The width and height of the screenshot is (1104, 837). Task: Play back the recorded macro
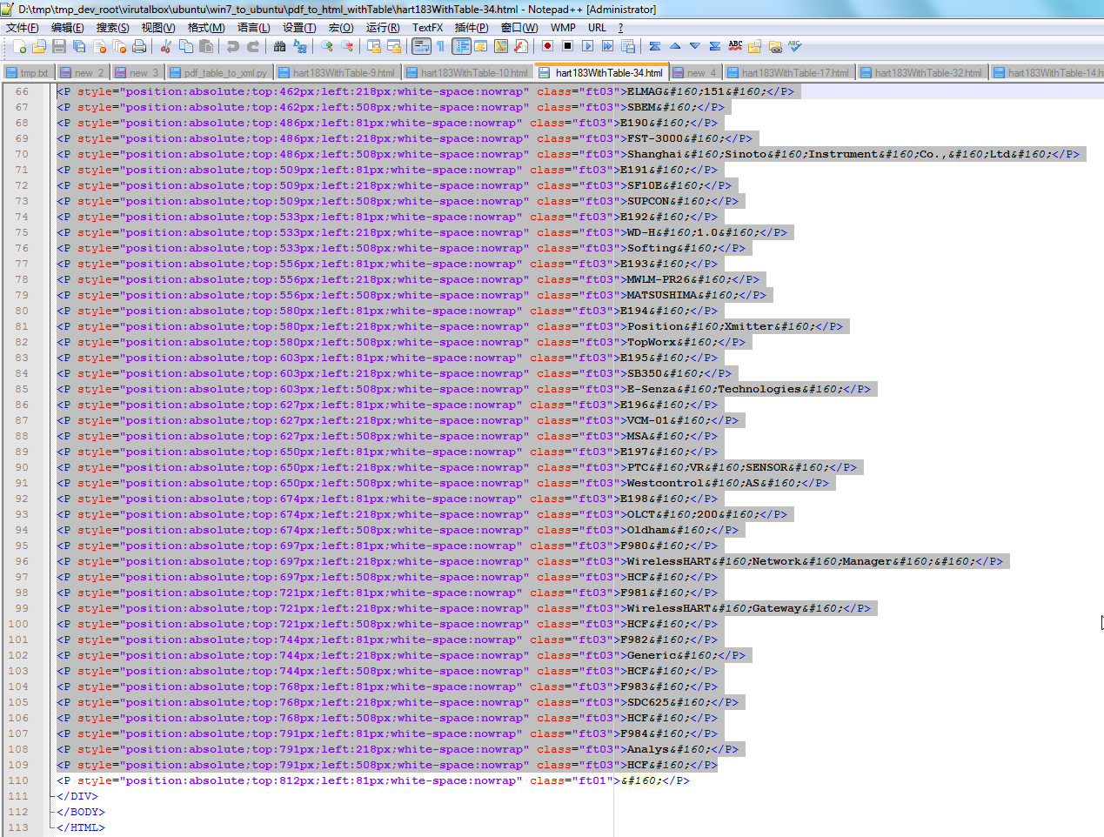coord(587,46)
